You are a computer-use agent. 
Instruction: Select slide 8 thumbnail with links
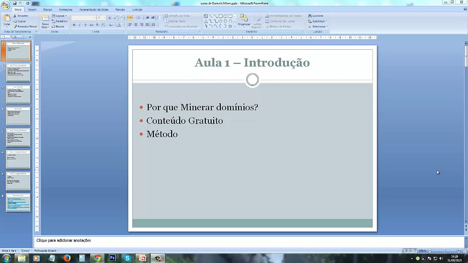point(18,203)
